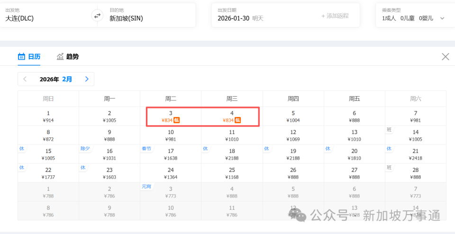Click the calendar icon beside 日历
Screen dimensions: 455x234
(x=21, y=57)
